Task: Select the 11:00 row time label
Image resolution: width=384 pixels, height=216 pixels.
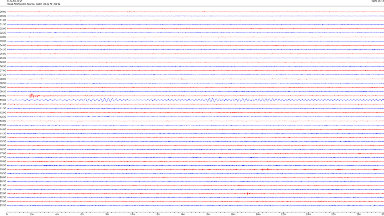Action: (x=3, y=104)
